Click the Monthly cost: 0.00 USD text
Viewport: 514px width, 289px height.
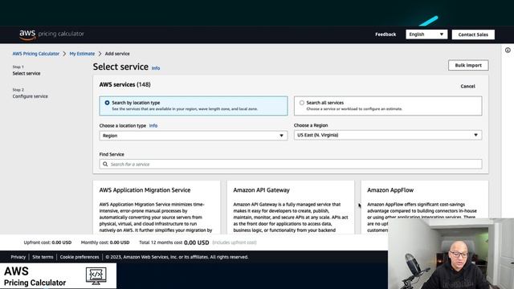click(105, 242)
